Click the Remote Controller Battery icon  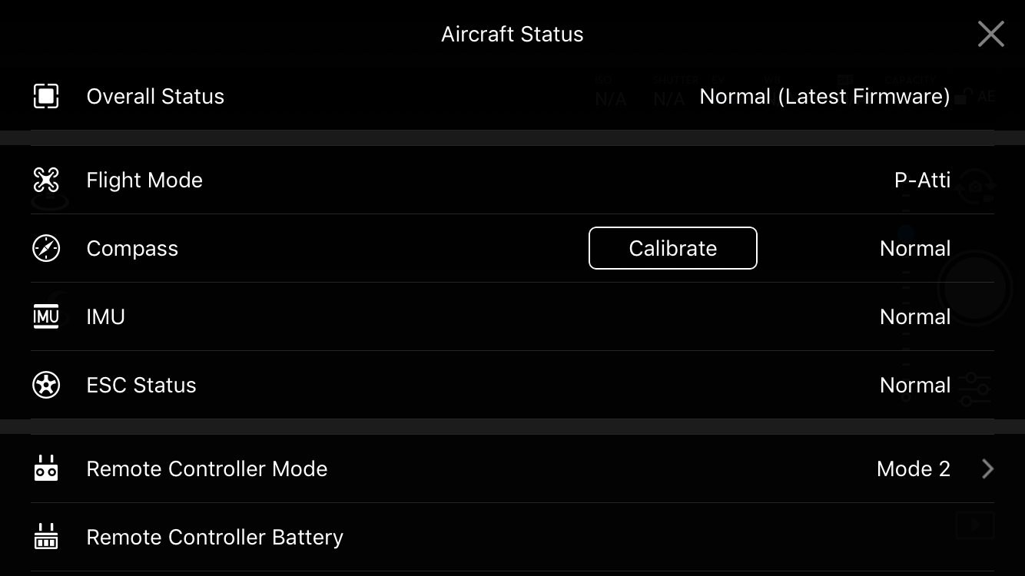46,537
